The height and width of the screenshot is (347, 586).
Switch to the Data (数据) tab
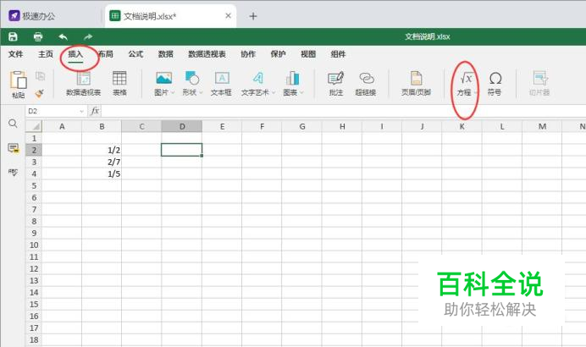166,54
